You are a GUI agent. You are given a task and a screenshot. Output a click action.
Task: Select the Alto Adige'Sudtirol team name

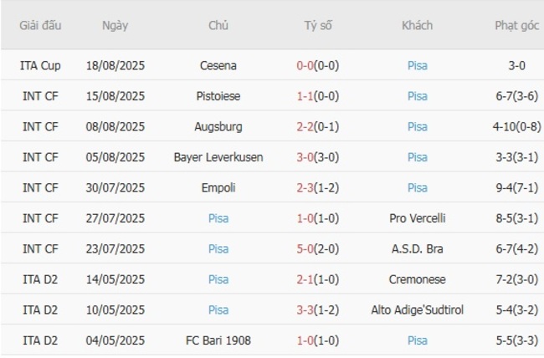pyautogui.click(x=417, y=309)
